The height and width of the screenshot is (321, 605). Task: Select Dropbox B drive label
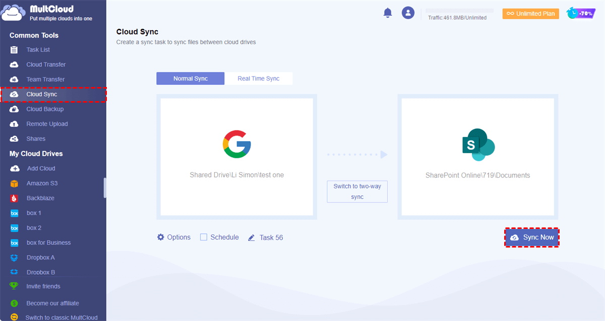[41, 272]
